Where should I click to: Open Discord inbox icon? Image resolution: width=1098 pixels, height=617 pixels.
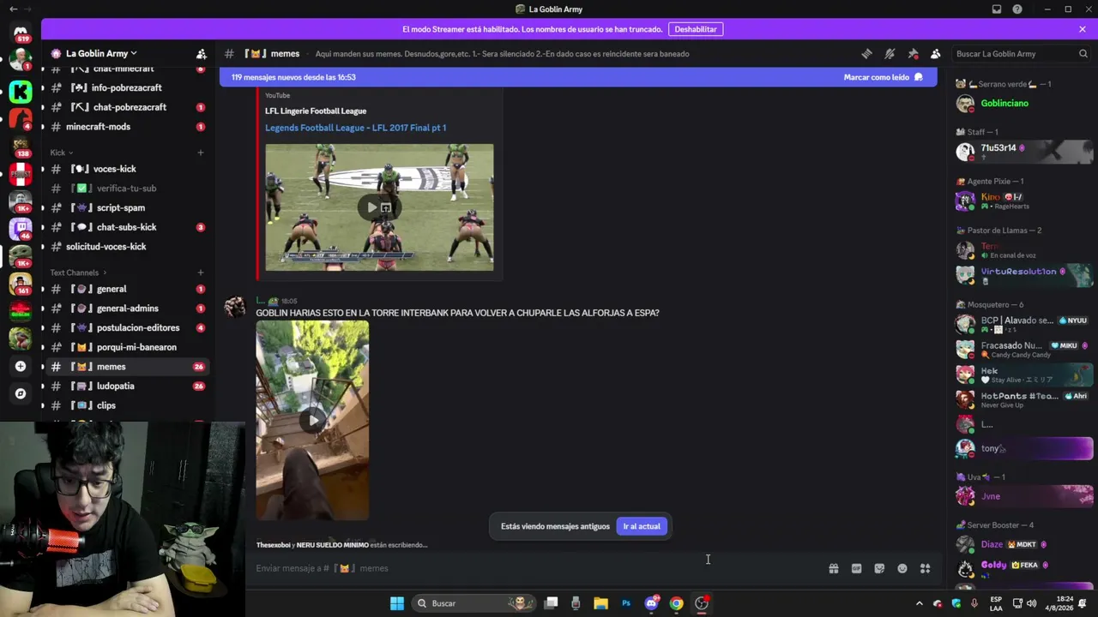point(997,9)
